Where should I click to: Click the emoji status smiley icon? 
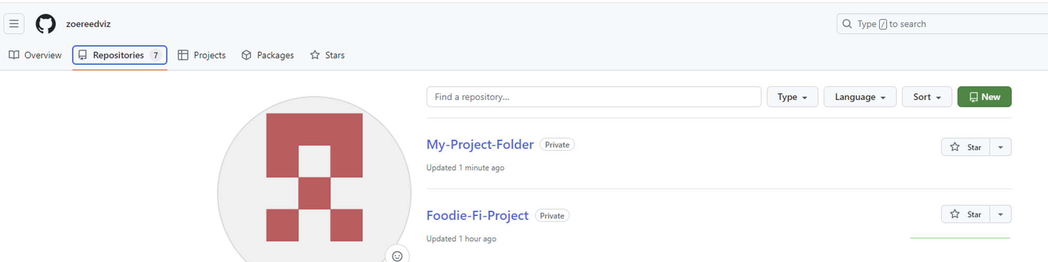coord(397,256)
